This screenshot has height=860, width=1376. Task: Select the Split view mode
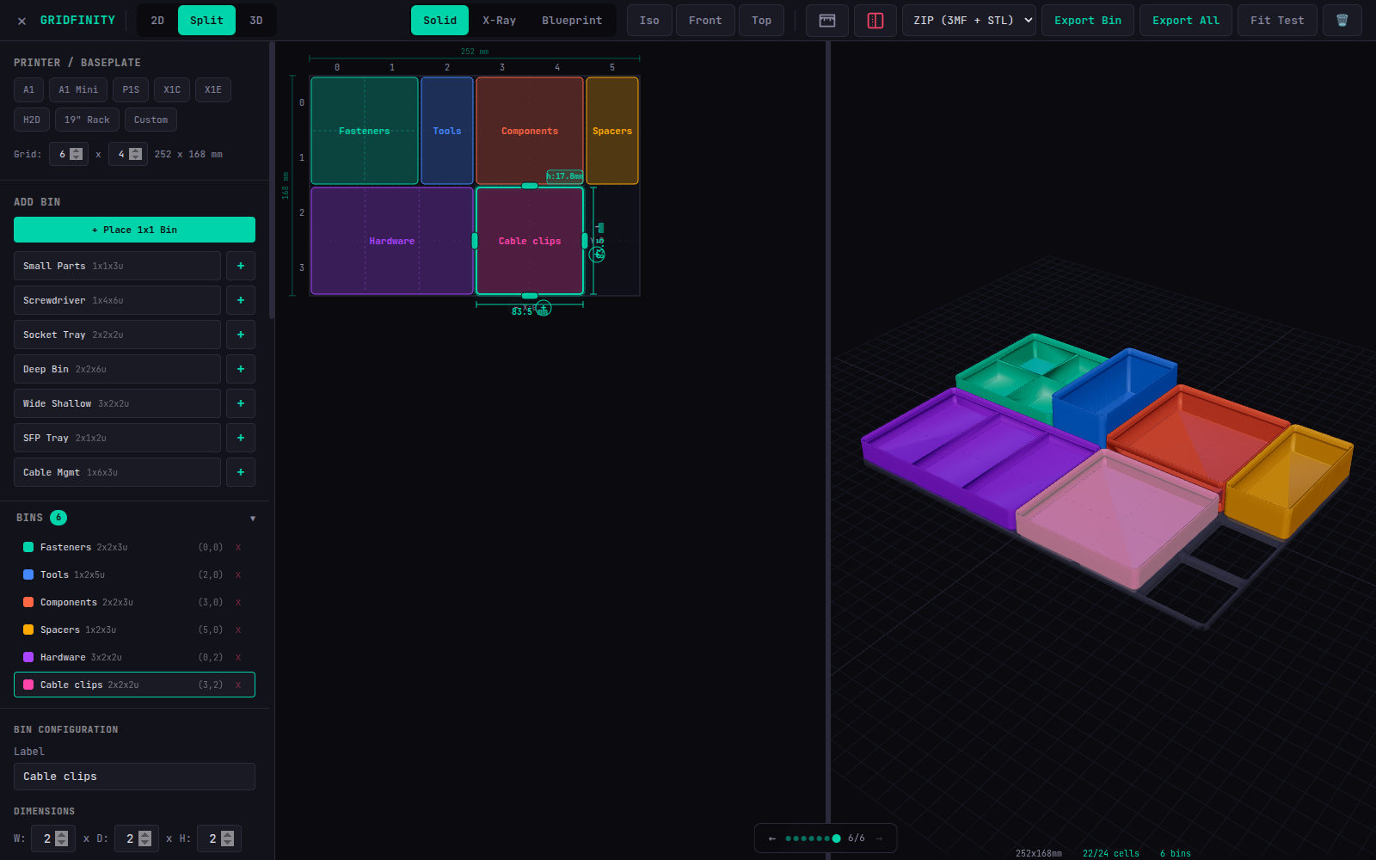point(206,21)
